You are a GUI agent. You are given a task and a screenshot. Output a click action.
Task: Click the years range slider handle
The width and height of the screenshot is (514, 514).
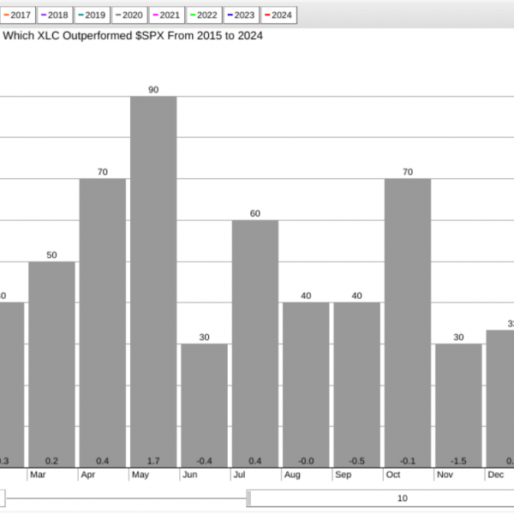click(248, 499)
